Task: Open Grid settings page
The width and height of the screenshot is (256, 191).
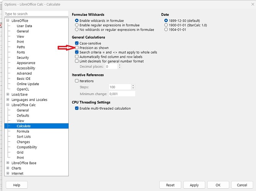Action: point(20,152)
